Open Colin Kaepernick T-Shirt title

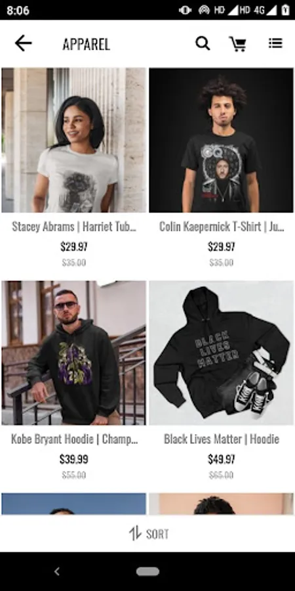coord(222,227)
